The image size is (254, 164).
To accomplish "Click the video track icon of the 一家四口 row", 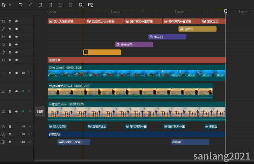I will [x=3, y=111].
